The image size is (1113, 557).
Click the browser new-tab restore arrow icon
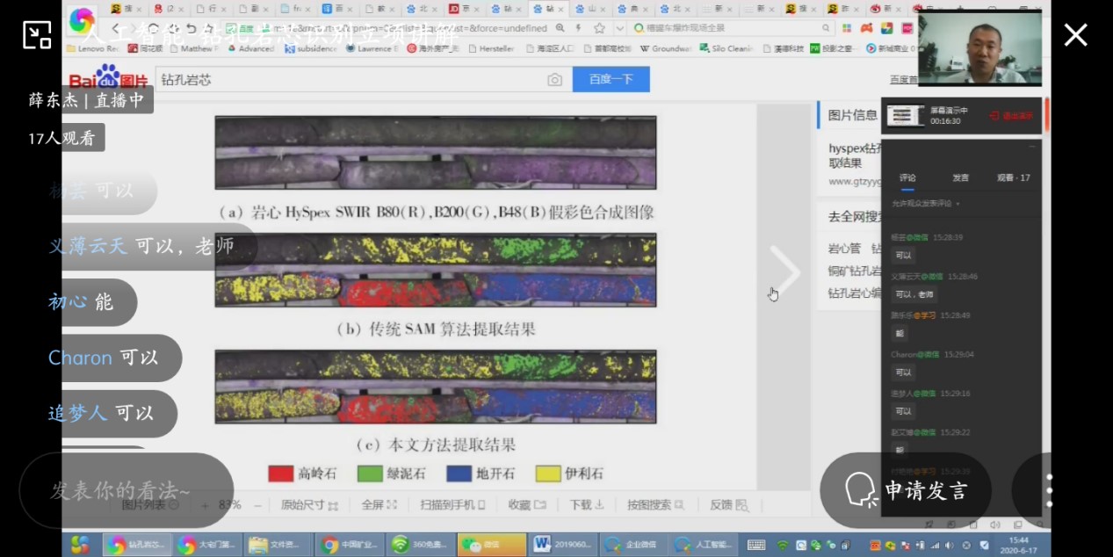(x=191, y=29)
